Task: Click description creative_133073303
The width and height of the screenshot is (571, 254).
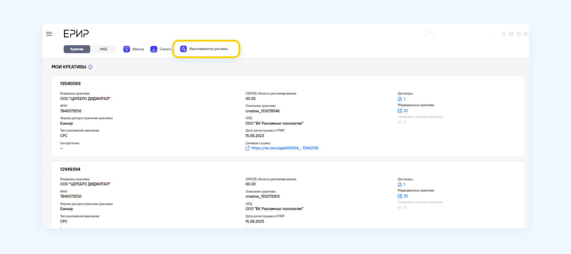Action: click(x=262, y=196)
